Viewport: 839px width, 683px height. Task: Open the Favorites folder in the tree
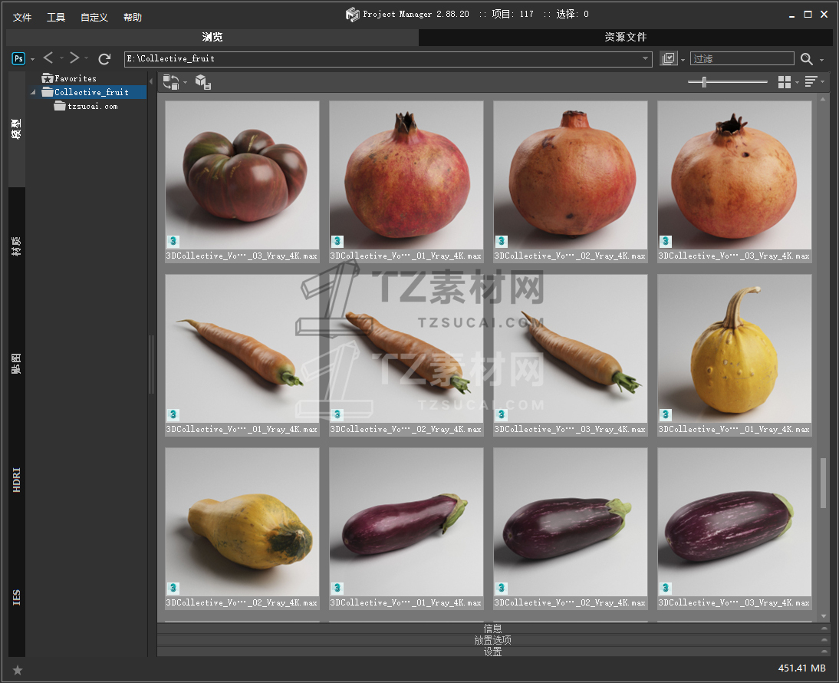tap(75, 78)
